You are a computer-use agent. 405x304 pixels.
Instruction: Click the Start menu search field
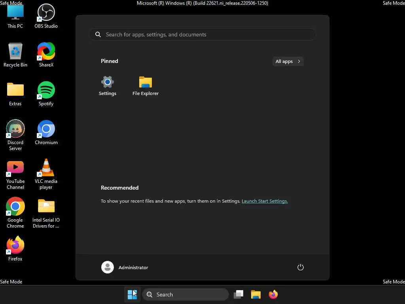tap(202, 34)
